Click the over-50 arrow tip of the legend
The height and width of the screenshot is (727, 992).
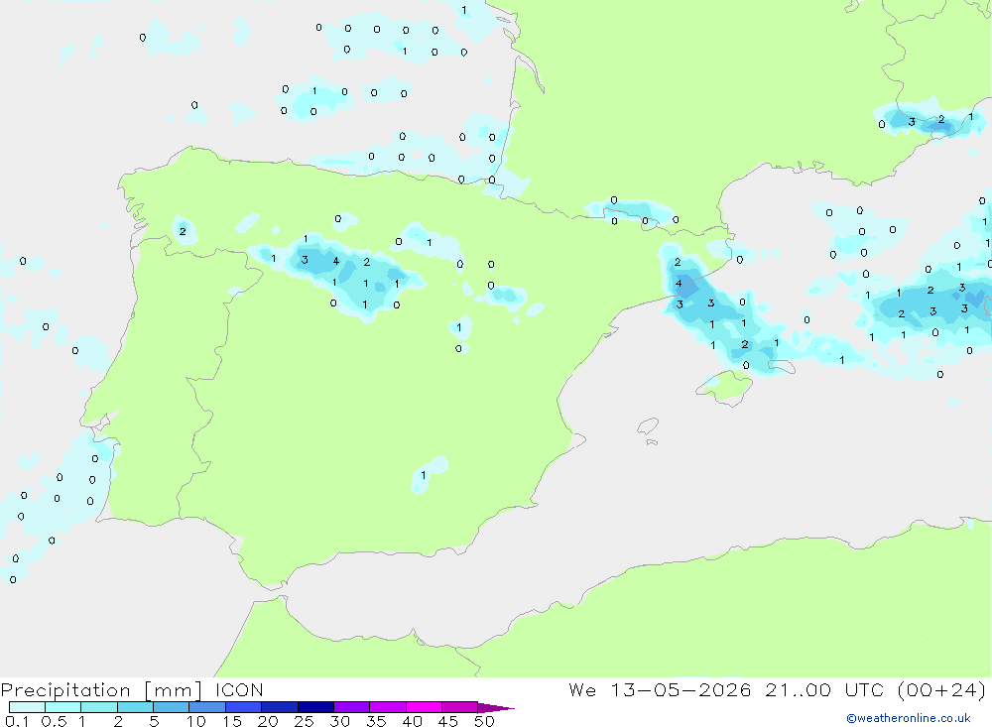(497, 707)
